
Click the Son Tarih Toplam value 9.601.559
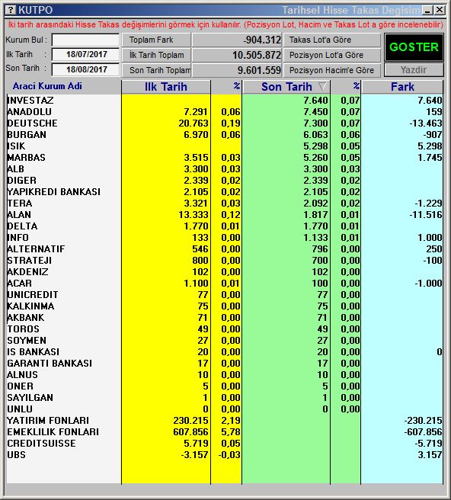[259, 70]
